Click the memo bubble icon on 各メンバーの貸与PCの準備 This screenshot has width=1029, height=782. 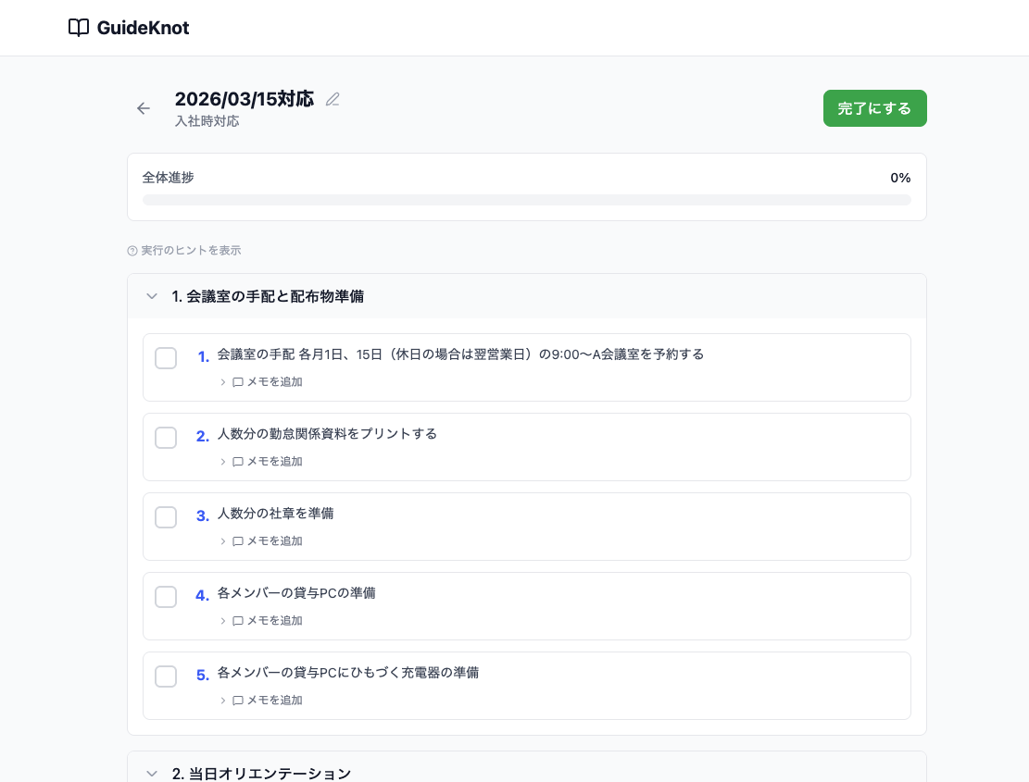(239, 620)
